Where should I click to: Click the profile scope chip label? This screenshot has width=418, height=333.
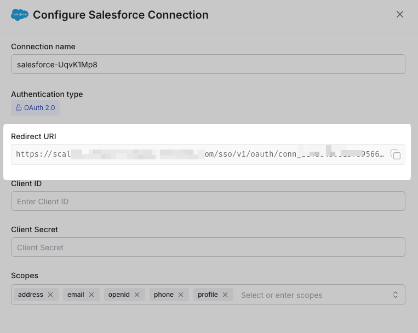(x=208, y=295)
